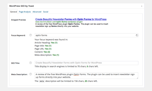Screen dimensions: 152x91
Task: Click the 'WordPress SEO by Yoast' panel title
Action: pos(22,6)
